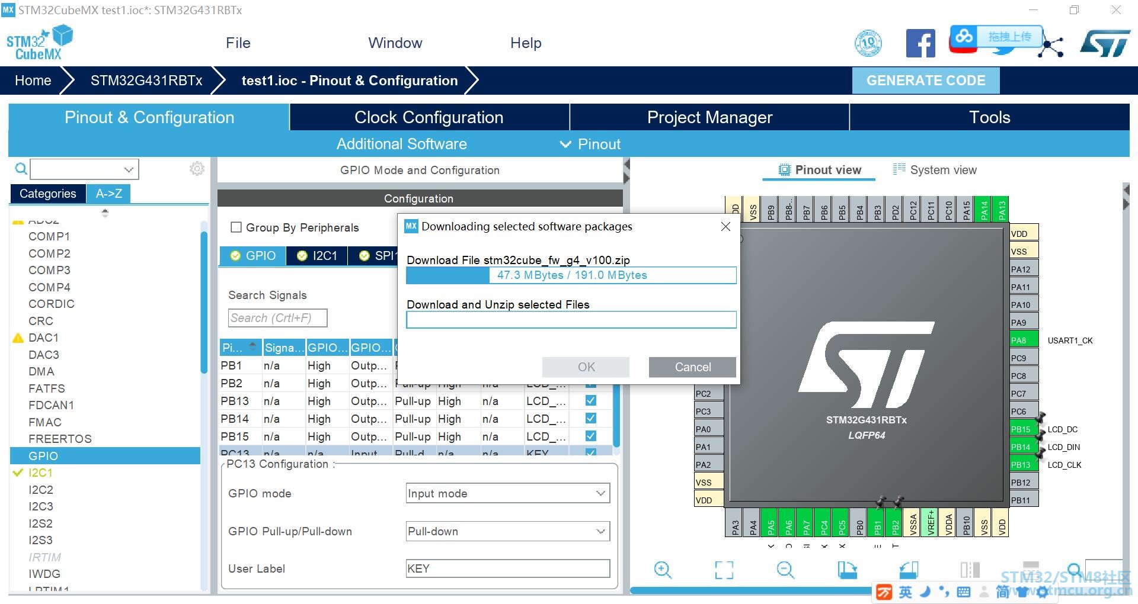The height and width of the screenshot is (604, 1138).
Task: Click the vertical split flip icon
Action: pos(970,570)
